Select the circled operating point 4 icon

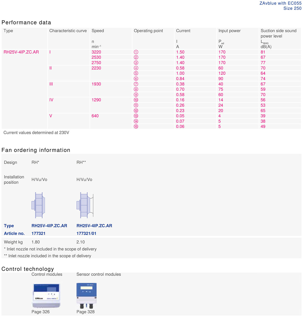136,68
